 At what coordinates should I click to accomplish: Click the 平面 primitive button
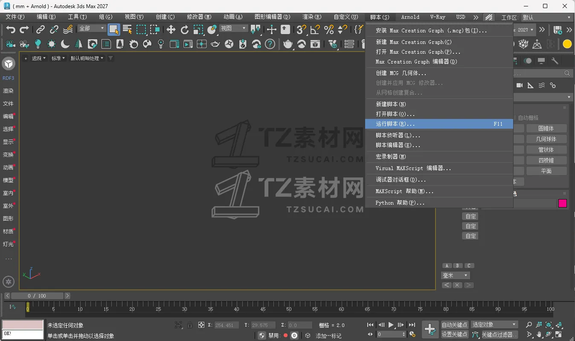coord(546,171)
